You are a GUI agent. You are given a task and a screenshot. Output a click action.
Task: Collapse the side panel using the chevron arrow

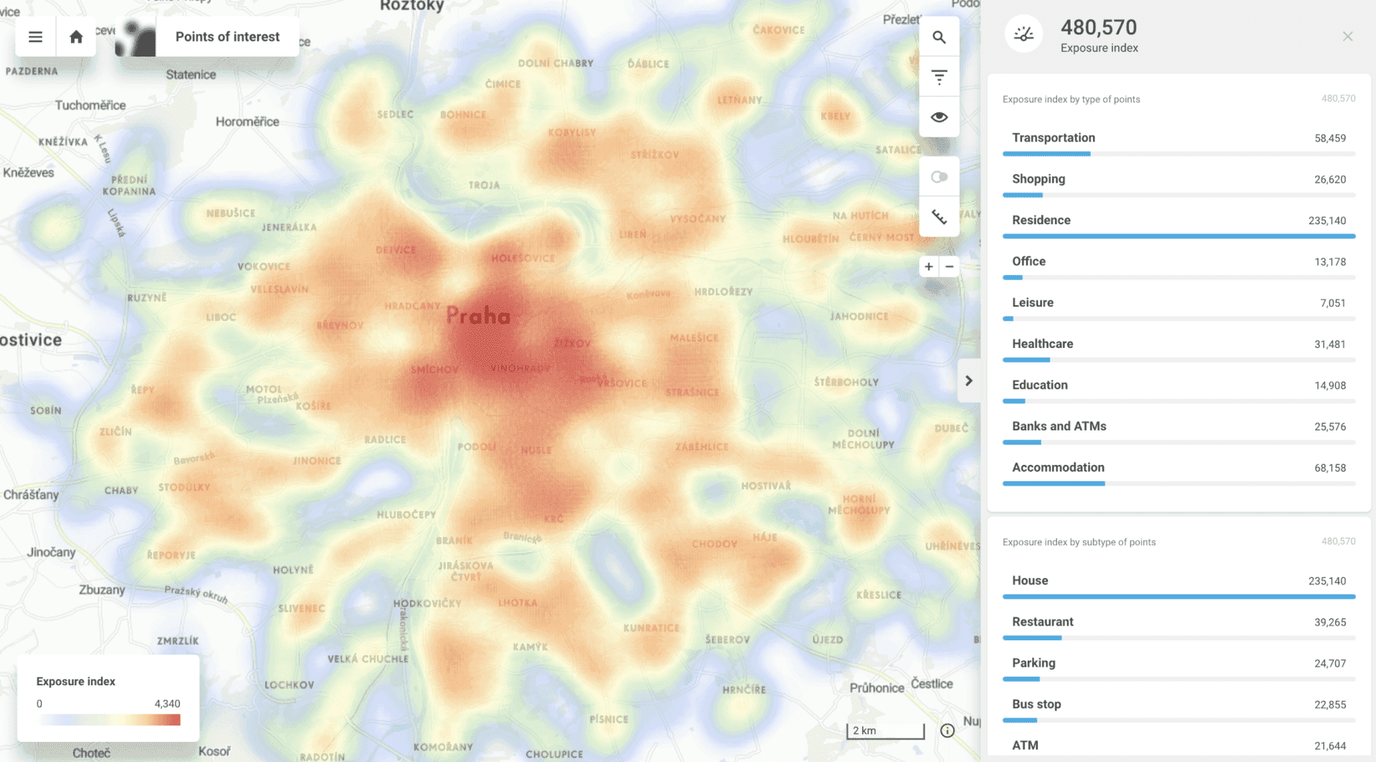pyautogui.click(x=970, y=380)
